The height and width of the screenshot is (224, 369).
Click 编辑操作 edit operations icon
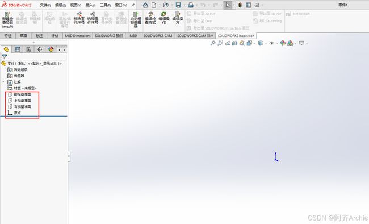click(x=164, y=18)
